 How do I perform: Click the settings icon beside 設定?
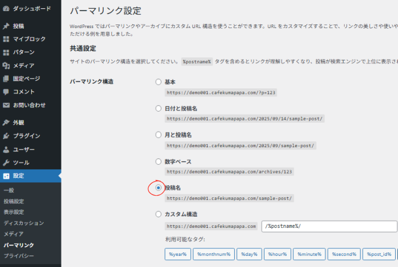(x=6, y=176)
